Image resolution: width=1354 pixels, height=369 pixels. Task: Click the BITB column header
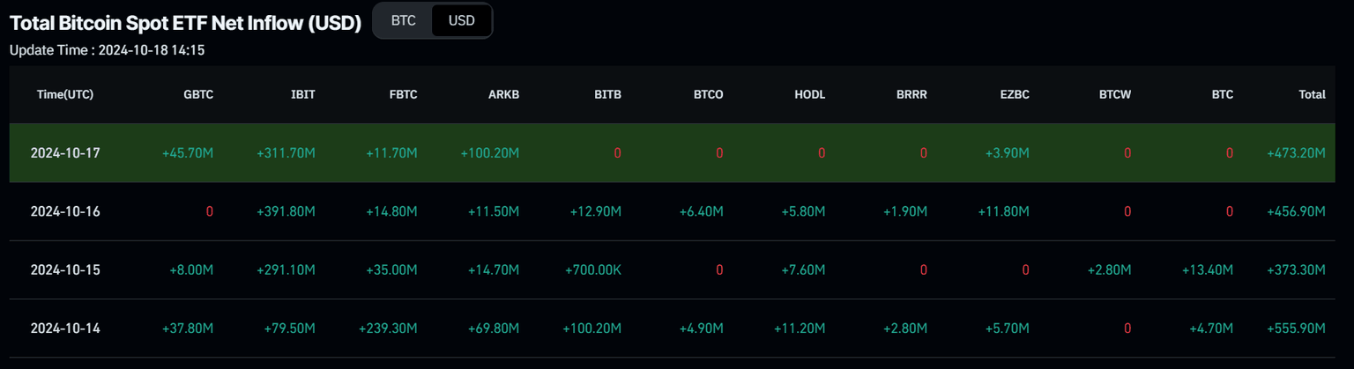coord(607,94)
